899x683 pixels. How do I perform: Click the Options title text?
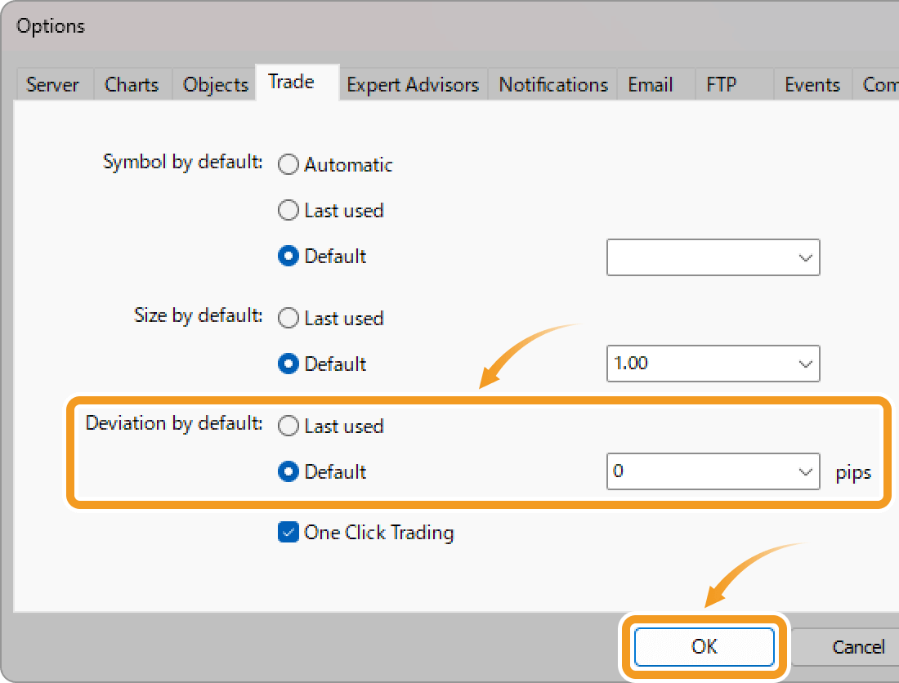[x=51, y=26]
